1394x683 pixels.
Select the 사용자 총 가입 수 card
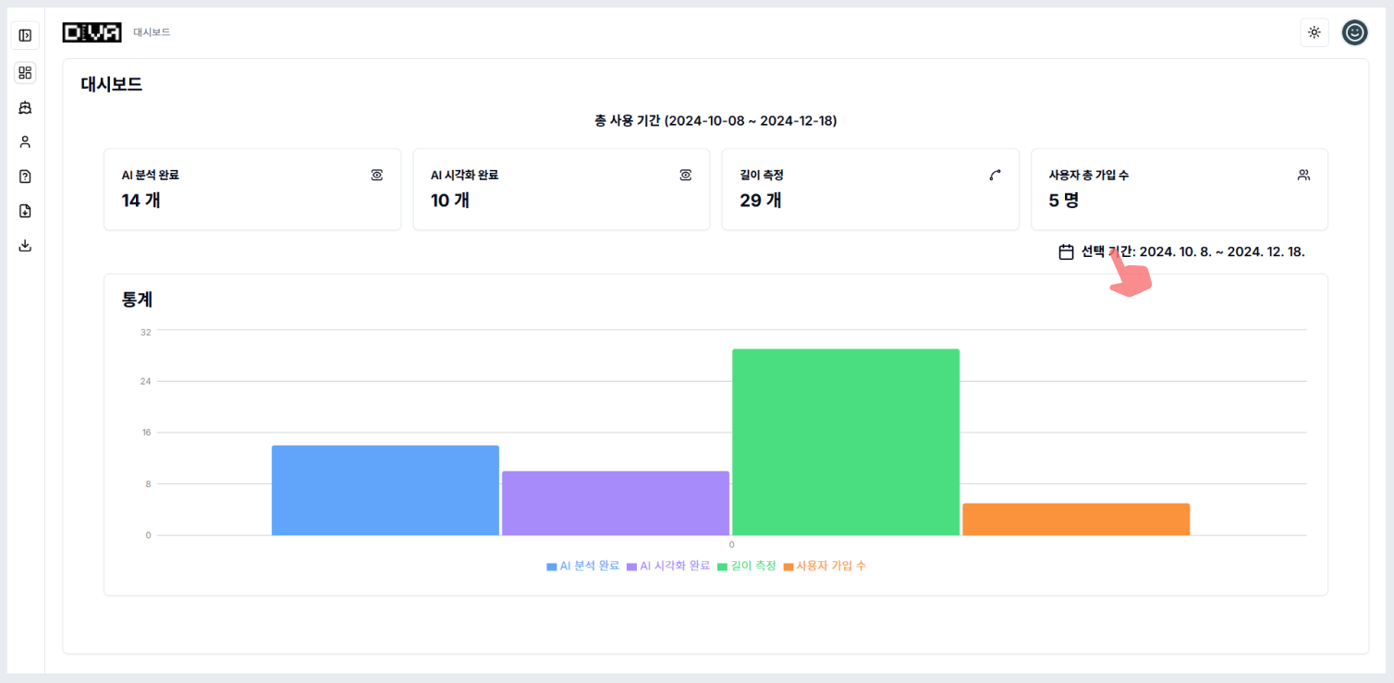pyautogui.click(x=1179, y=189)
